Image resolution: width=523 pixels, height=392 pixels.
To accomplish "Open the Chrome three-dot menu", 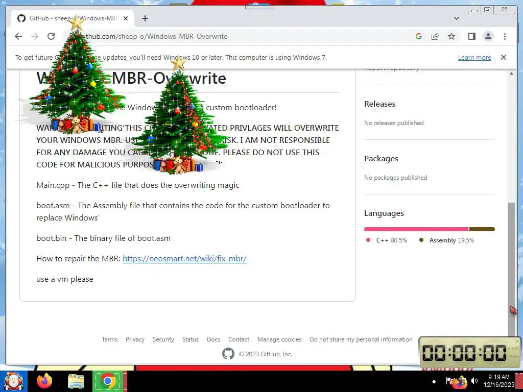I will [505, 36].
